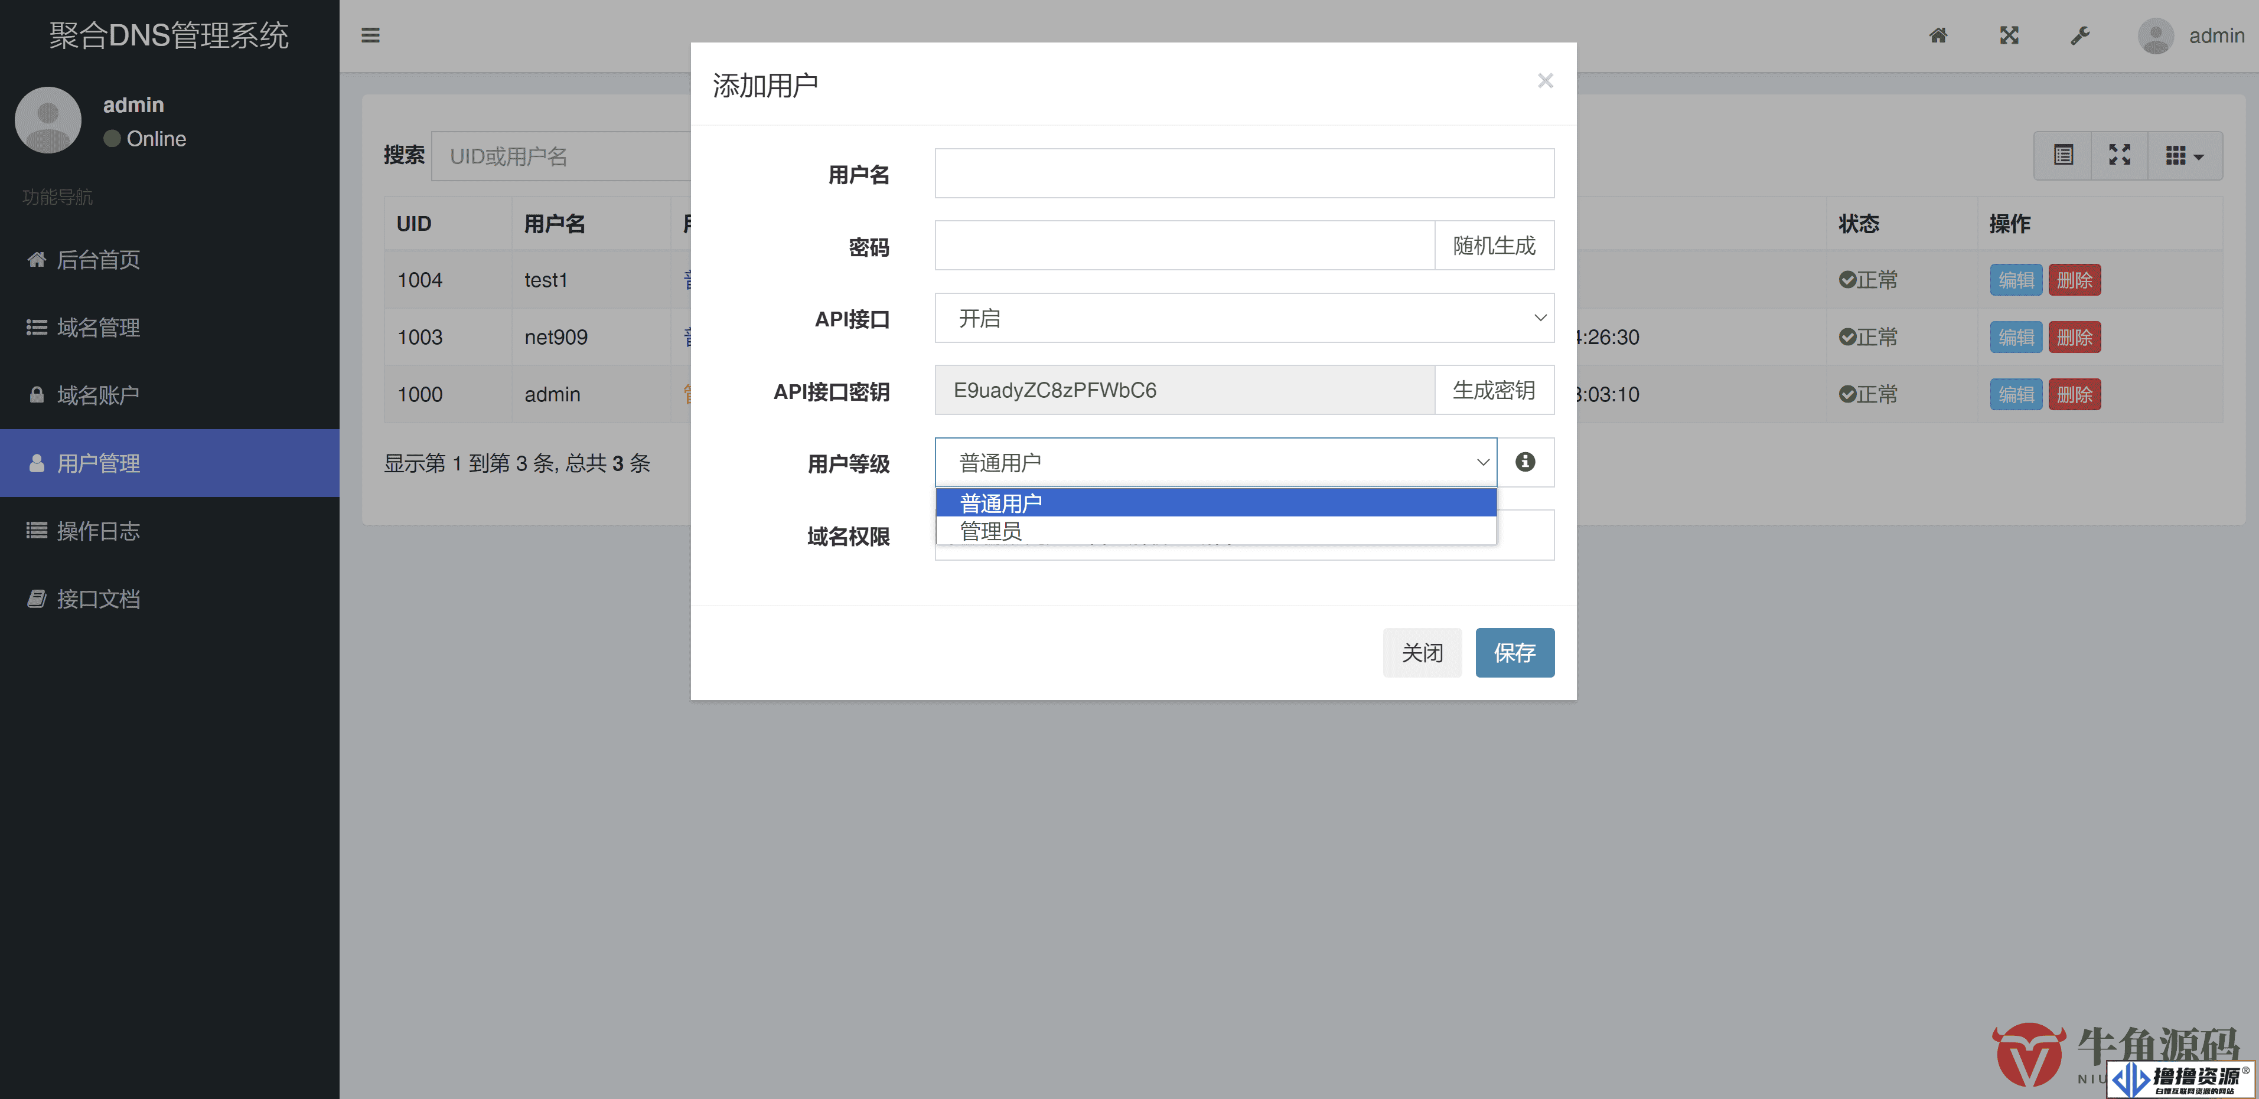This screenshot has height=1099, width=2259.
Task: Click 编辑 for user admin row 1000
Action: [2016, 394]
